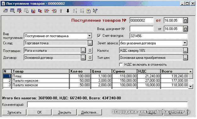The height and width of the screenshot is (119, 197).
Task: Click the НДС cell 27,000.00
Action: [x=149, y=81]
